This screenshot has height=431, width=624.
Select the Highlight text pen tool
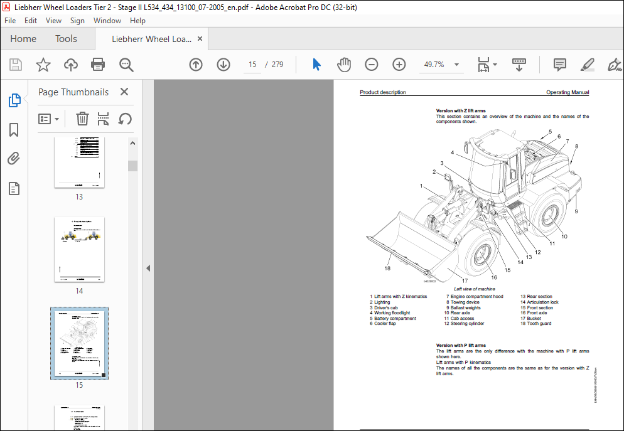(x=588, y=65)
